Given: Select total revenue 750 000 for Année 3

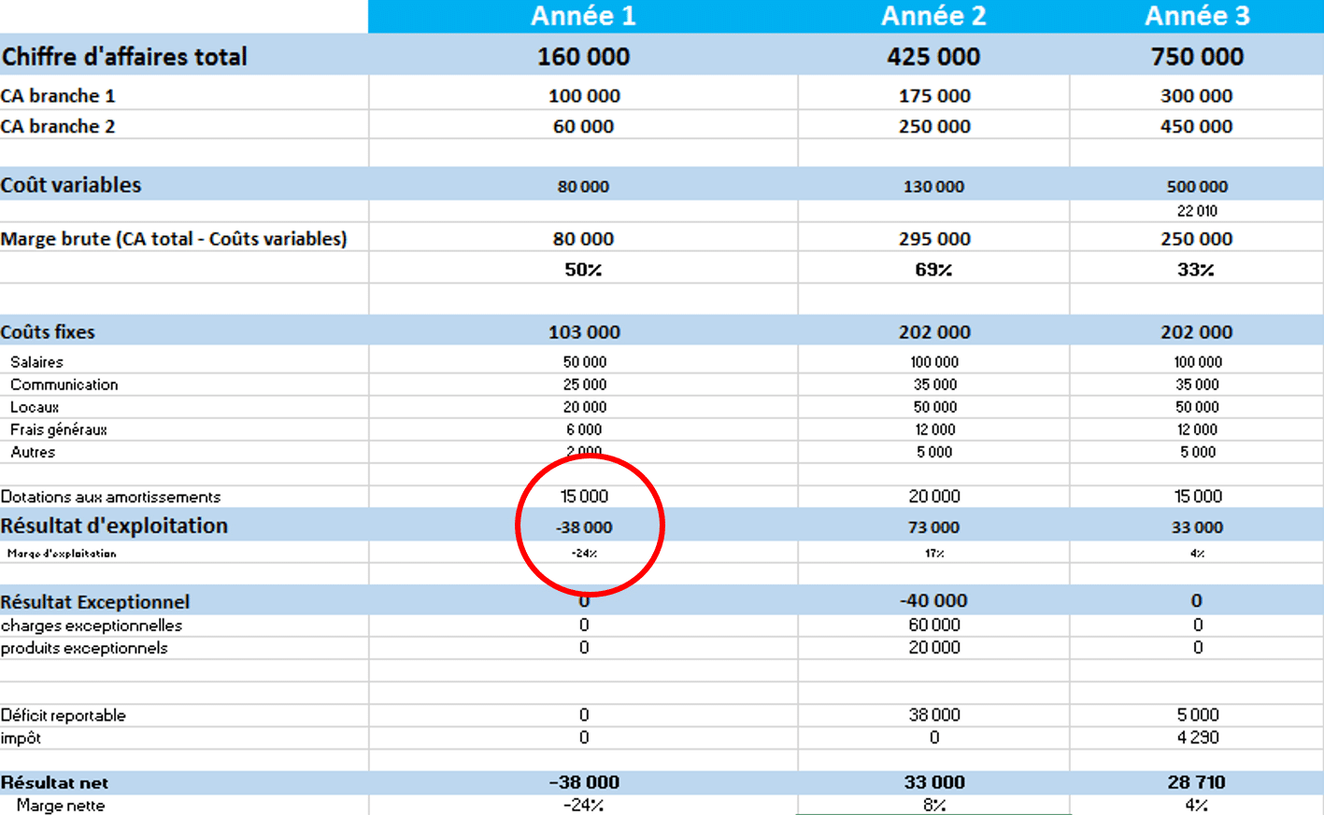Looking at the screenshot, I should (1197, 57).
